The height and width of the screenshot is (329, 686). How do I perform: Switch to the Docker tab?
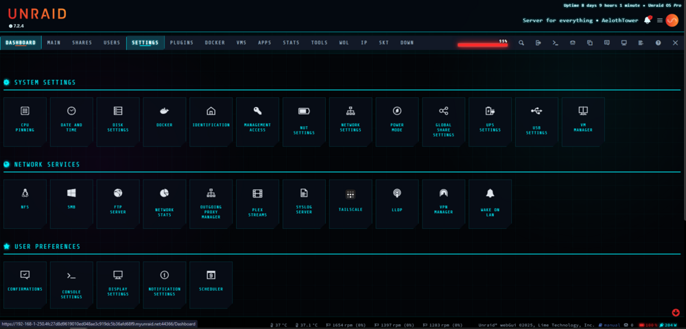click(215, 42)
